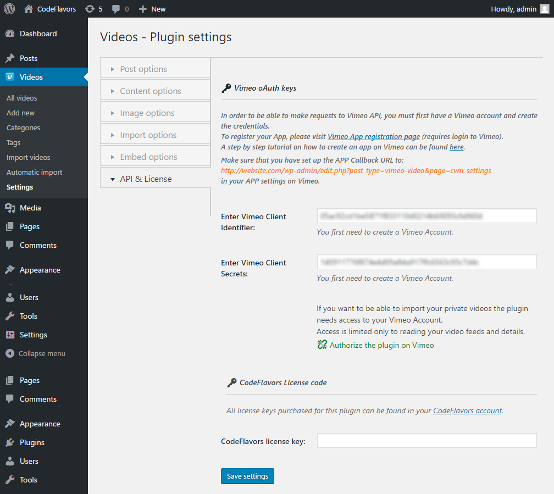Open Automatic import submenu item
554x494 pixels.
[x=34, y=172]
